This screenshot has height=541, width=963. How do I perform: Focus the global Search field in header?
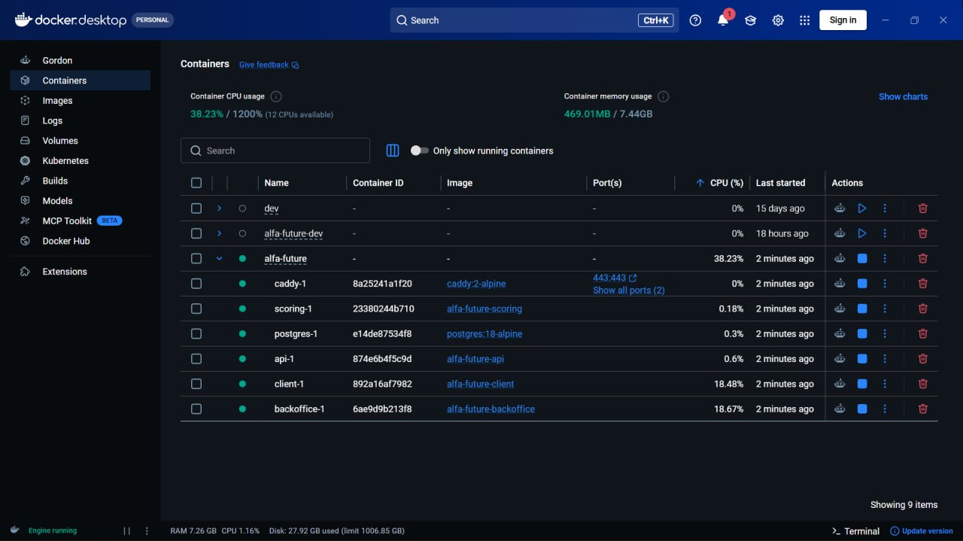coord(534,20)
